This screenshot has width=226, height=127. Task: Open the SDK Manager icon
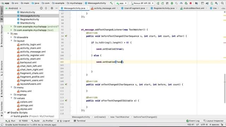pyautogui.click(x=216, y=3)
